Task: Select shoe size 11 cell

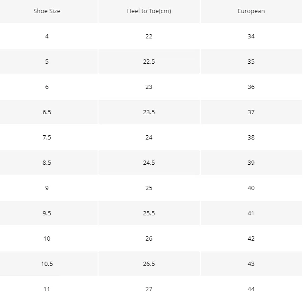Action: click(x=47, y=289)
